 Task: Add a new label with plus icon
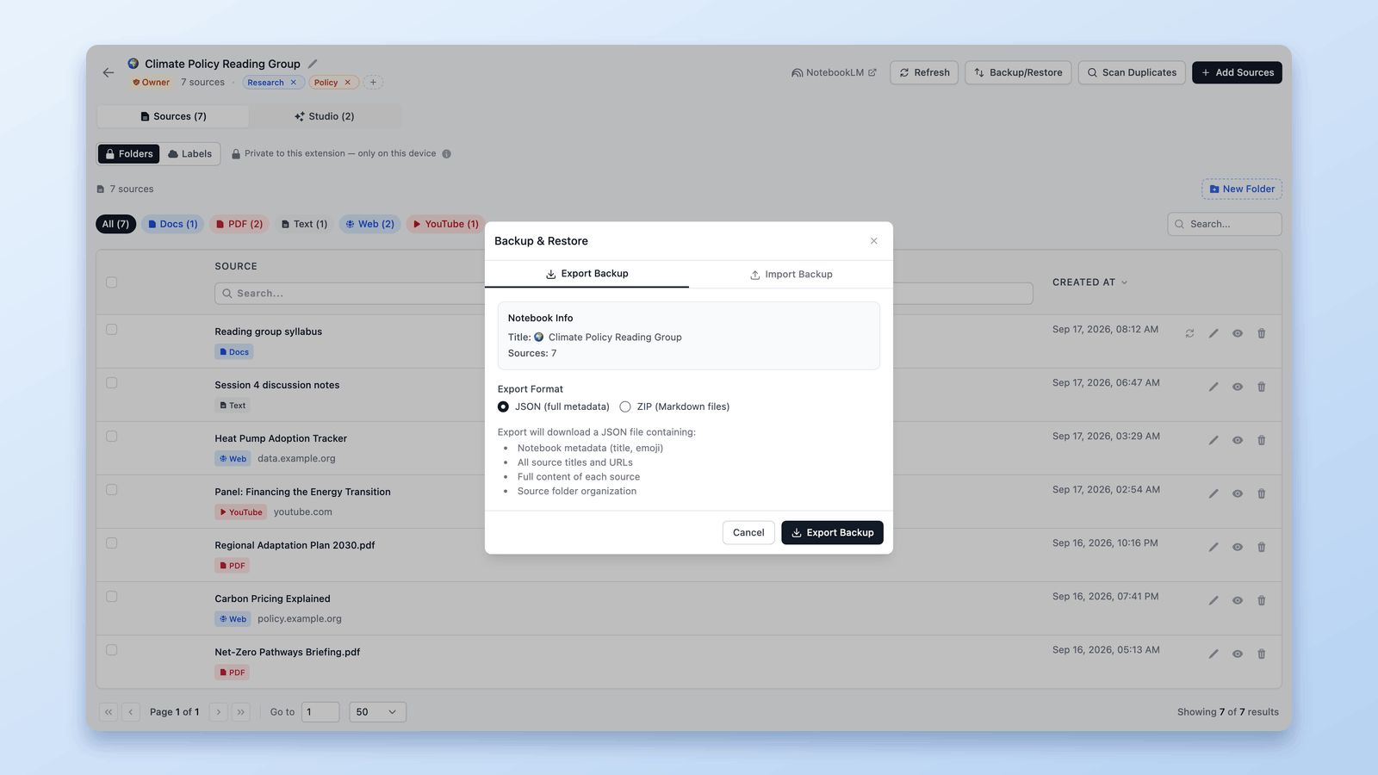point(373,83)
